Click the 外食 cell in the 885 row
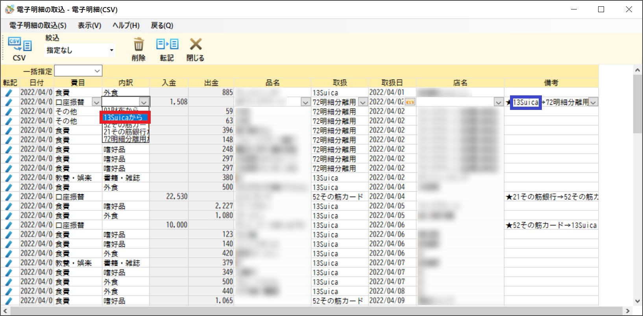The width and height of the screenshot is (643, 316). point(126,93)
